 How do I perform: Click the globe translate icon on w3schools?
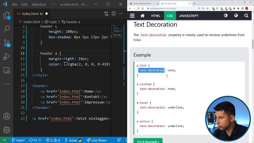236,15
